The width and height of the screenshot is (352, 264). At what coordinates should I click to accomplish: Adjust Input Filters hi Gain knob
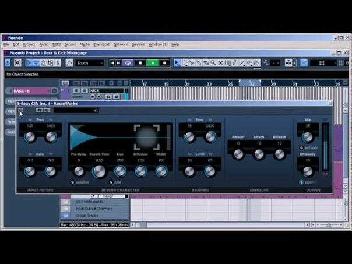(x=51, y=171)
